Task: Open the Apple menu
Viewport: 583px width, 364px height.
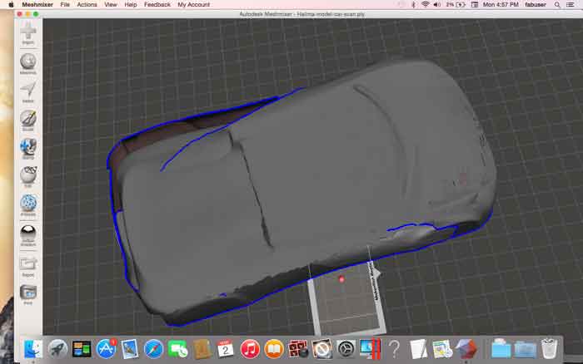Action: click(11, 4)
